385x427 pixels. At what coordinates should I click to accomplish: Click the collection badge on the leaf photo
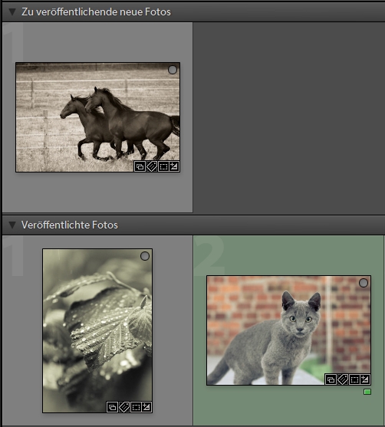coord(112,407)
